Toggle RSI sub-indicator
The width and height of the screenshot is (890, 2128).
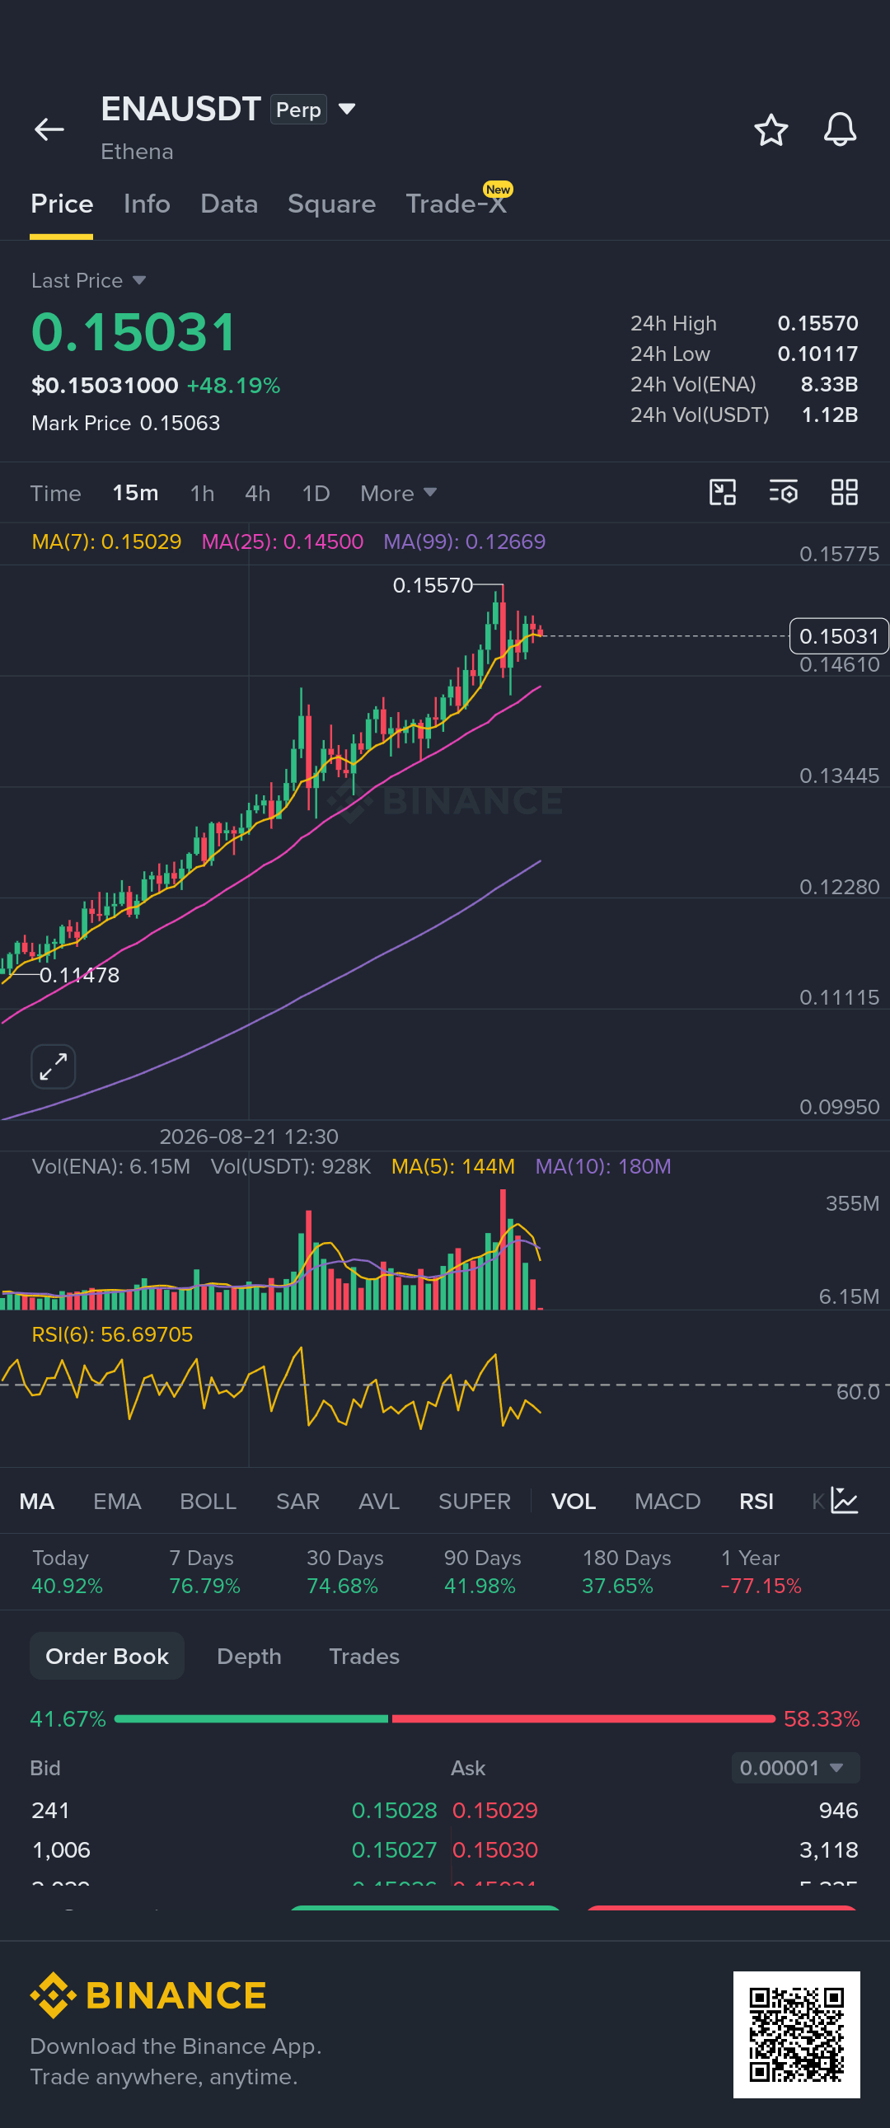(x=756, y=1501)
